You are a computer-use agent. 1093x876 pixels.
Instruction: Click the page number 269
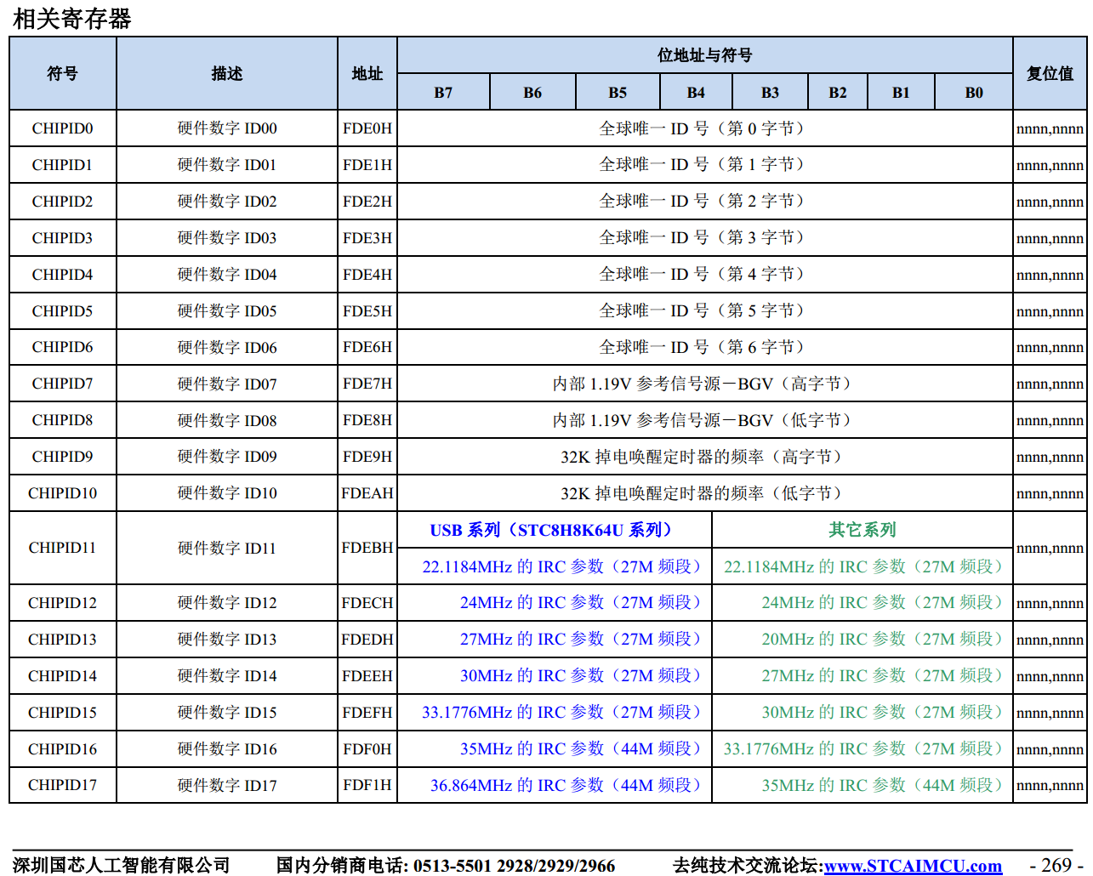pos(1056,866)
